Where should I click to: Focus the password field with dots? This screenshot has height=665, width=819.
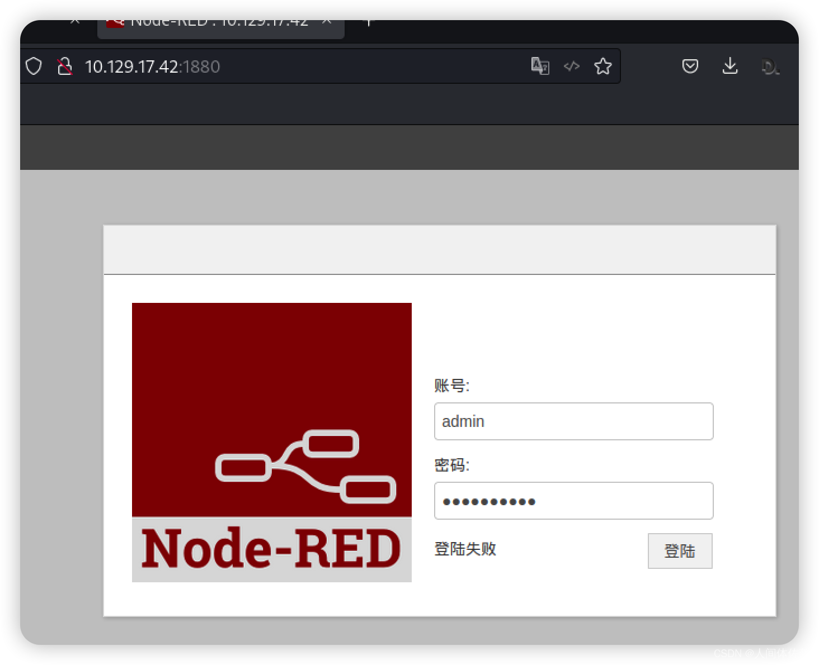[573, 501]
